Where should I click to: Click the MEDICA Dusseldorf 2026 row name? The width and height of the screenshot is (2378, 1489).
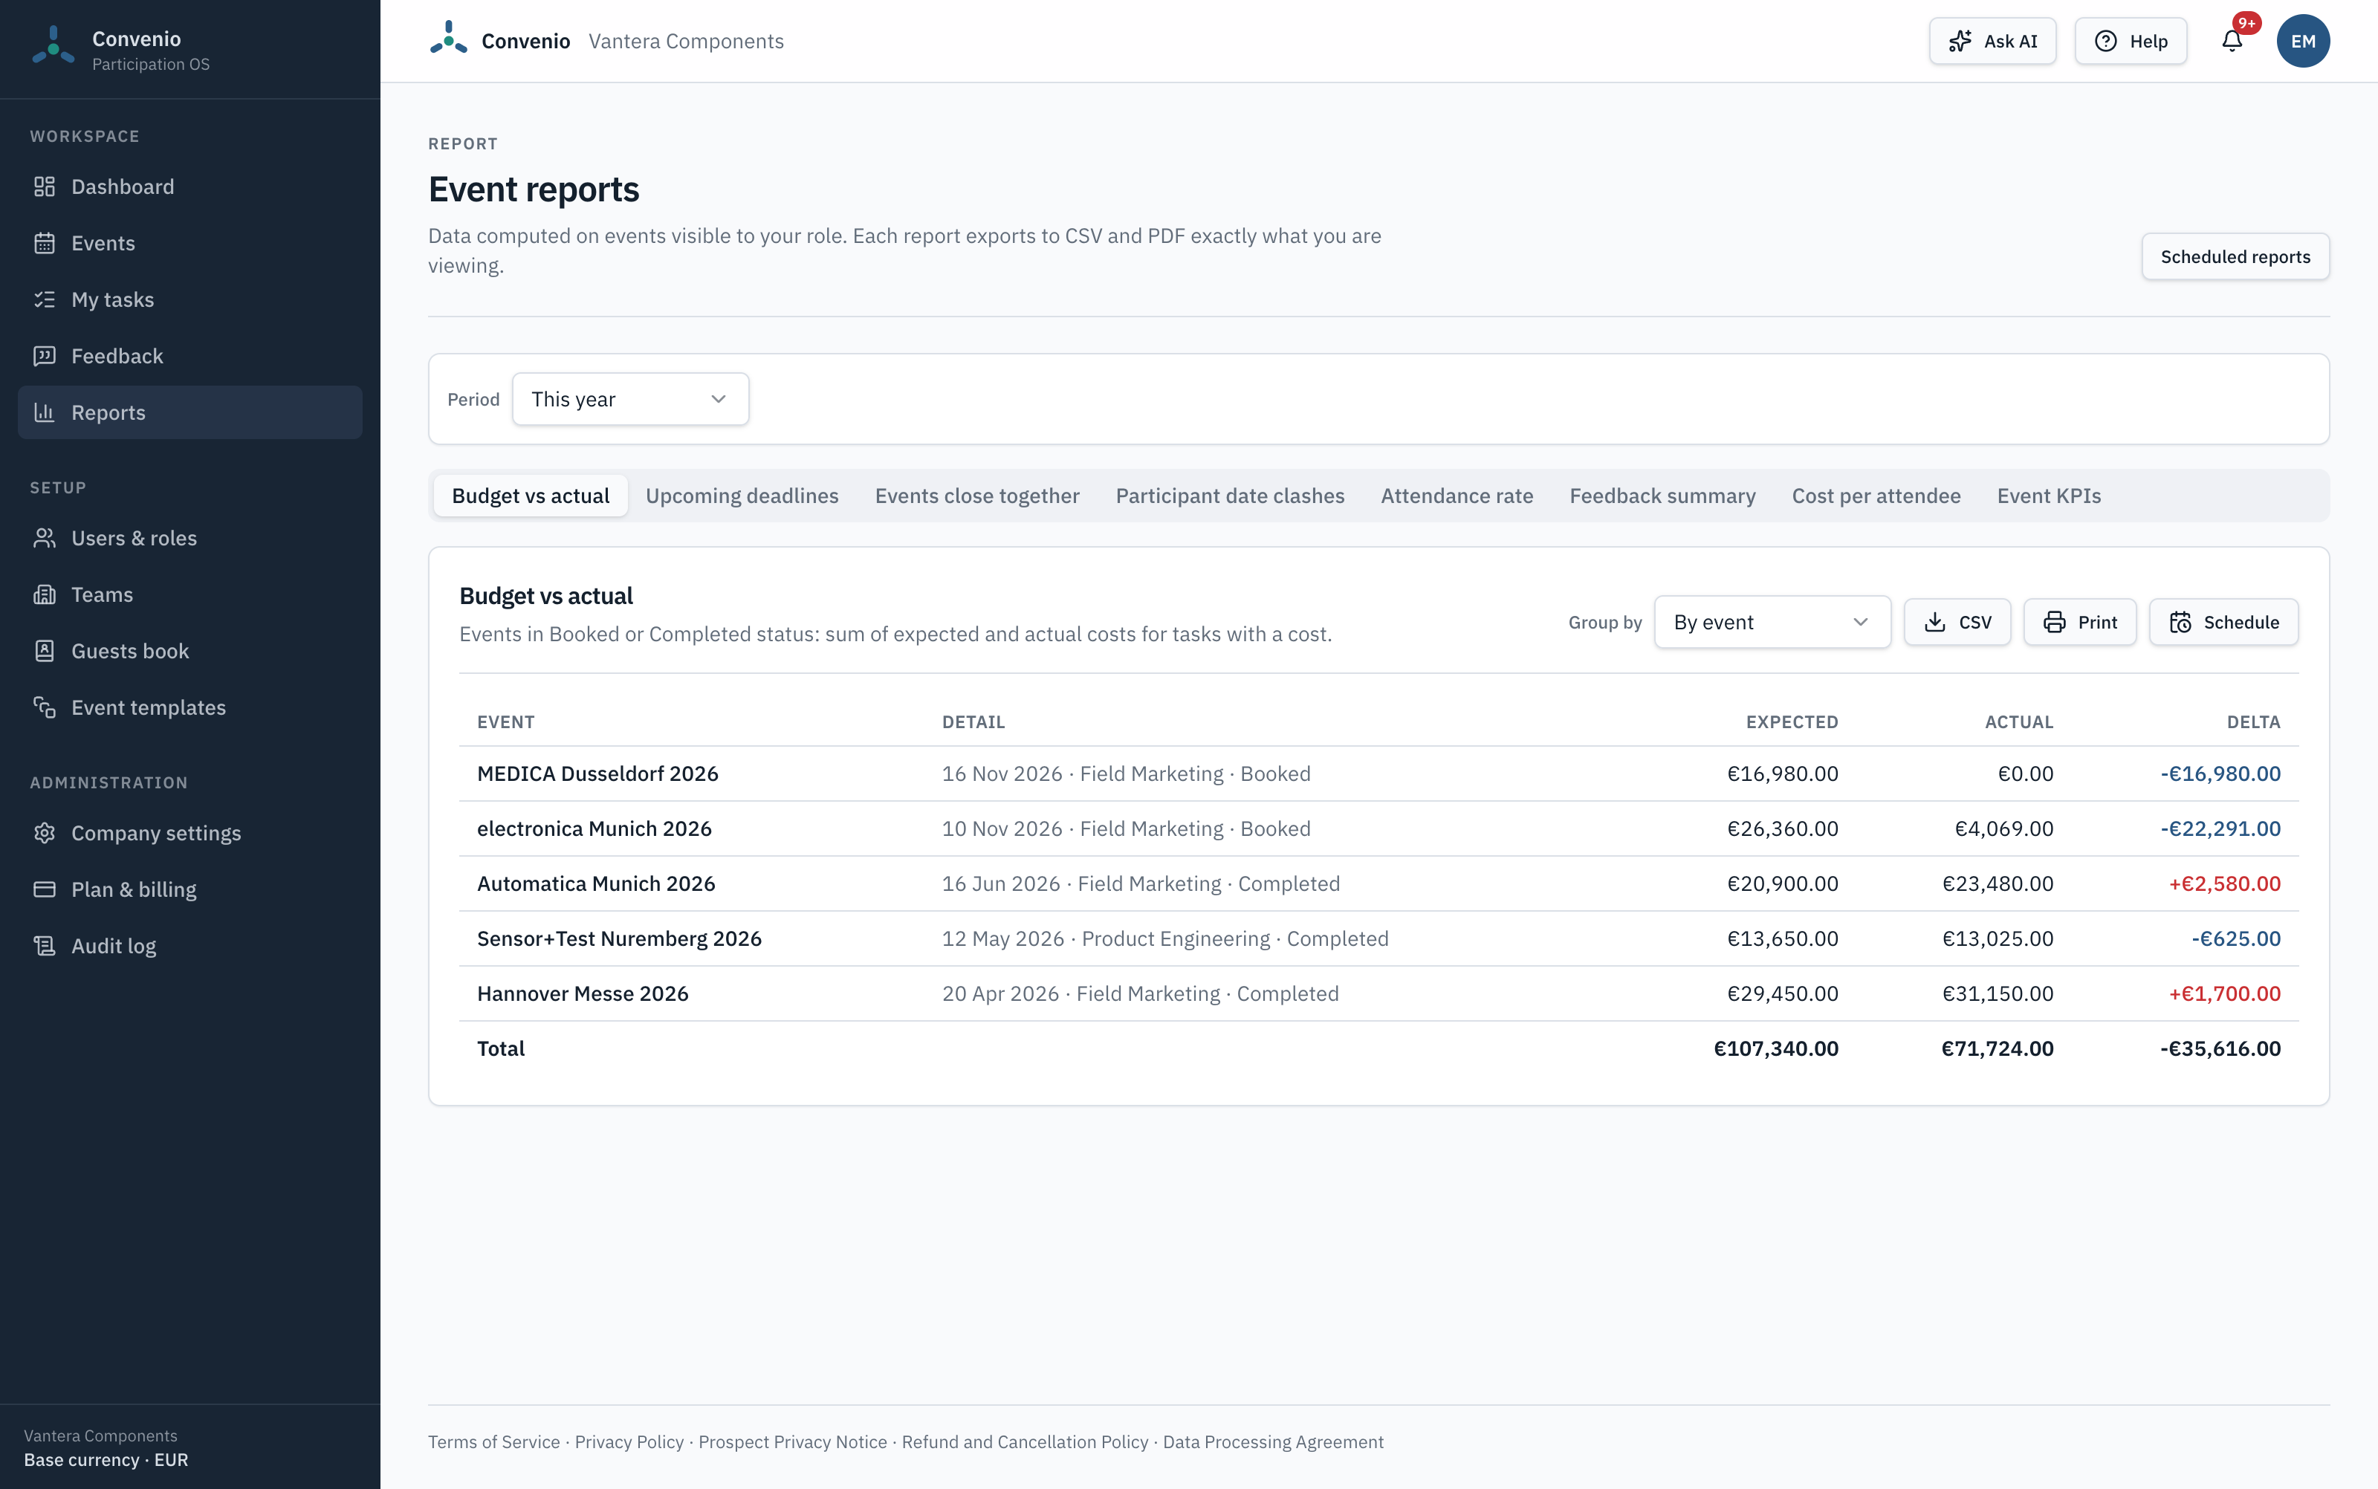pyautogui.click(x=597, y=774)
